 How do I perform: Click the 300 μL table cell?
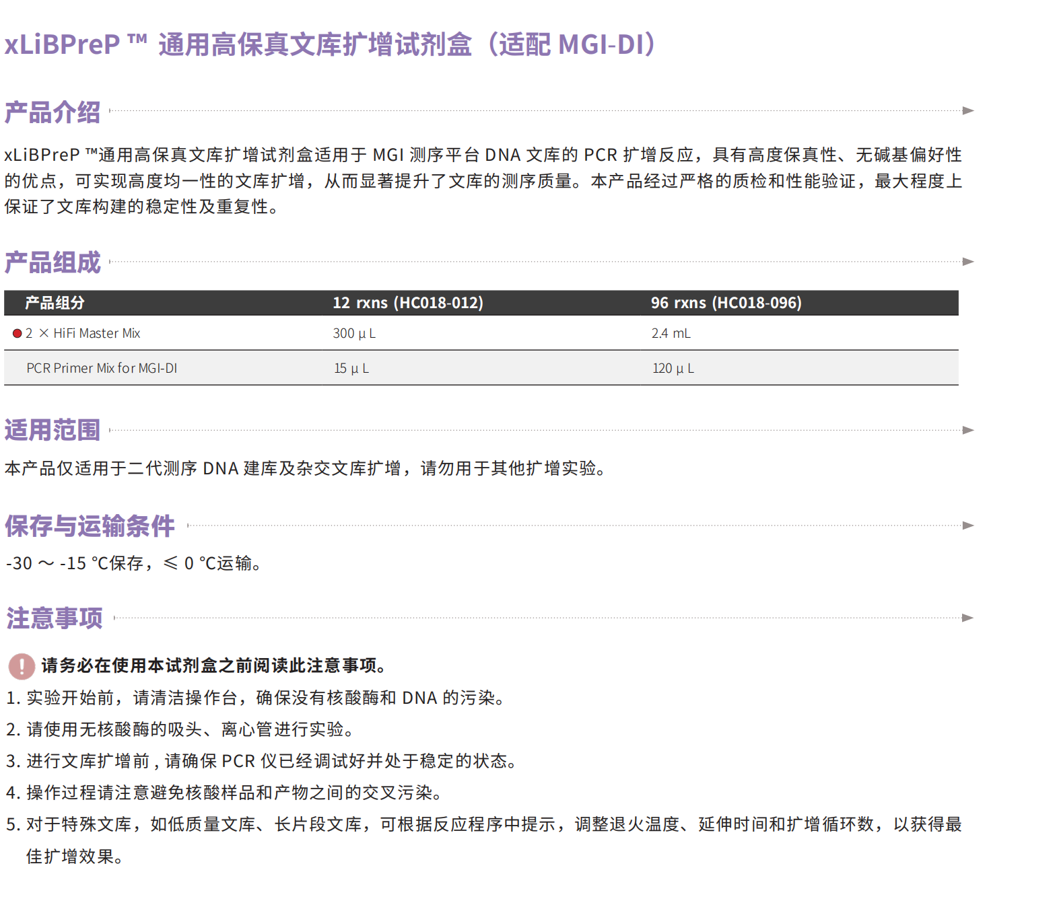pyautogui.click(x=354, y=333)
